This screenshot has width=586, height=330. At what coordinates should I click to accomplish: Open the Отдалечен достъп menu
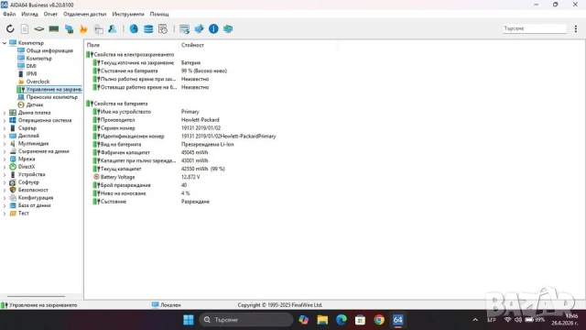click(85, 15)
